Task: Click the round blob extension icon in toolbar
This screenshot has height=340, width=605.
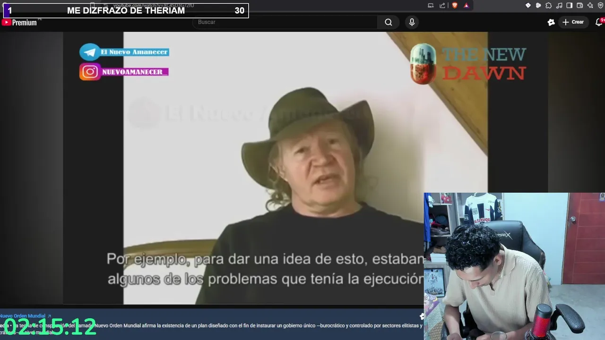Action: 538,6
